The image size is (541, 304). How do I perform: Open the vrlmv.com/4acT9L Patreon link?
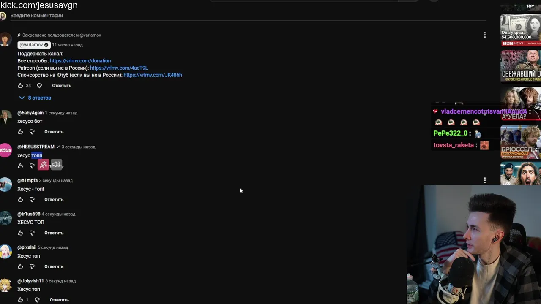click(x=119, y=68)
